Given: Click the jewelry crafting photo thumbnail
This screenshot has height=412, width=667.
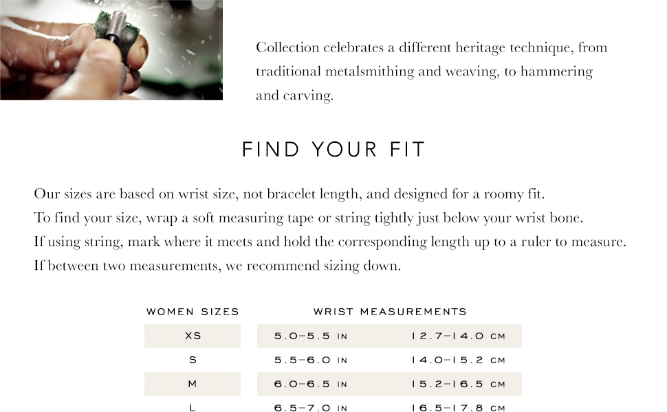Looking at the screenshot, I should [111, 50].
